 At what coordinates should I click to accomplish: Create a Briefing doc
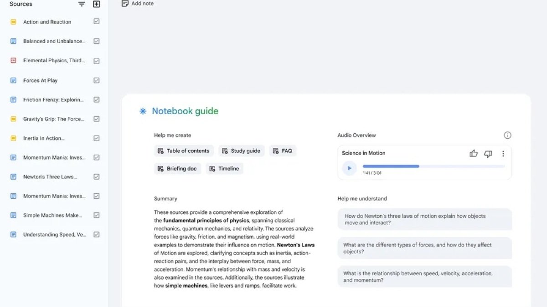click(177, 168)
